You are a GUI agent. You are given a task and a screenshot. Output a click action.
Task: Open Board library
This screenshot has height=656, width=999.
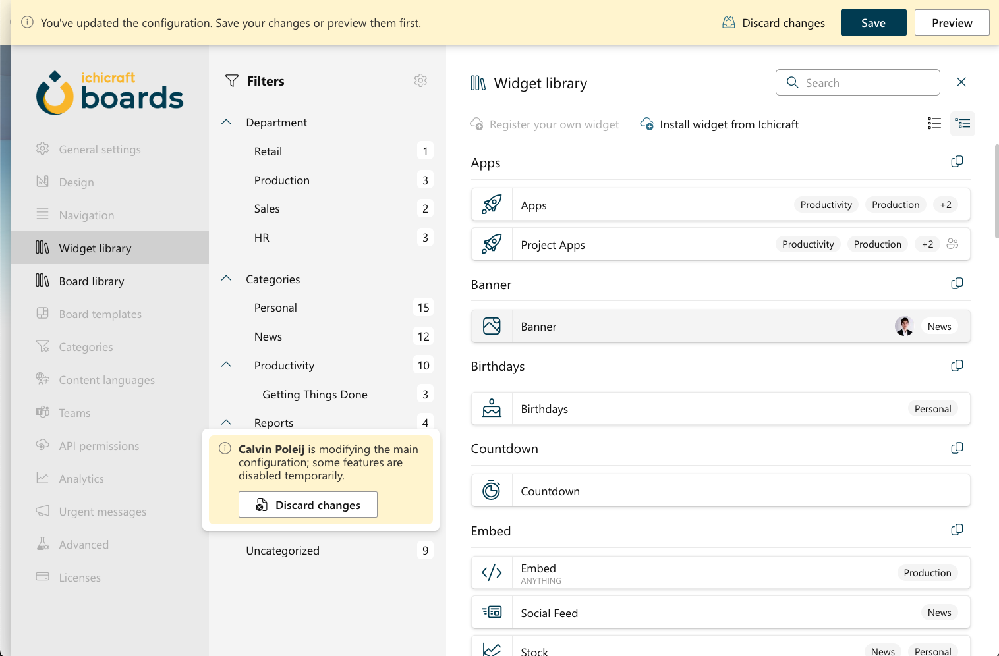[110, 281]
